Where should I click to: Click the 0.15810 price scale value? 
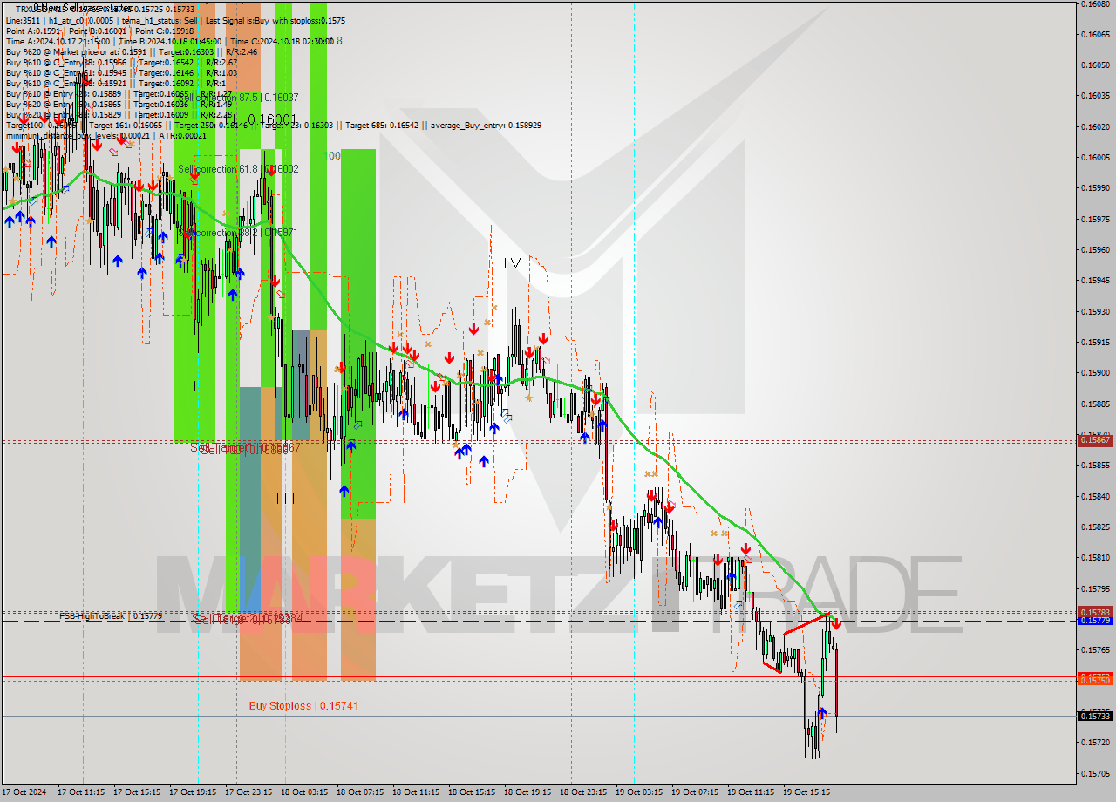(1095, 558)
